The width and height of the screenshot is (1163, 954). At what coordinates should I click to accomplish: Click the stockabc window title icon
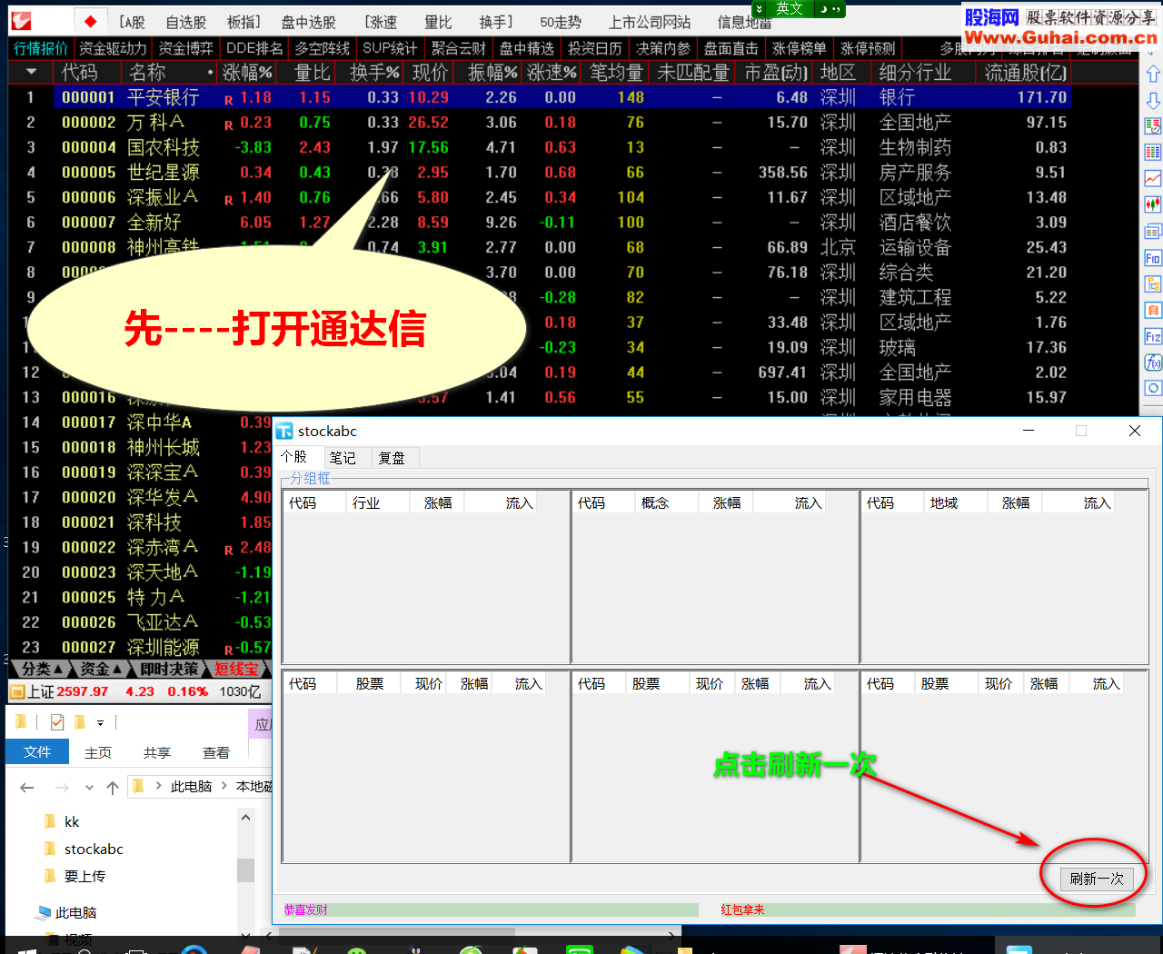tap(285, 431)
